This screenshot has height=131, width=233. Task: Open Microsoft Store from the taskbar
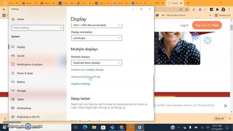tap(103, 127)
